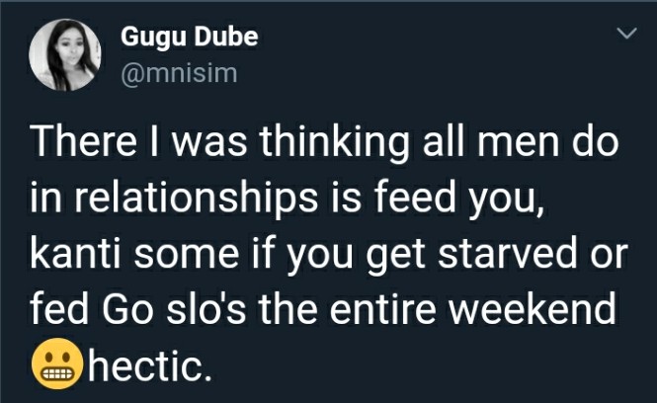Image resolution: width=657 pixels, height=403 pixels.
Task: Open Gugu Dube's profile picture
Action: click(65, 55)
